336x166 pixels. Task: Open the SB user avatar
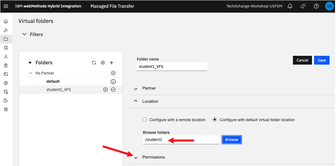coord(329,6)
